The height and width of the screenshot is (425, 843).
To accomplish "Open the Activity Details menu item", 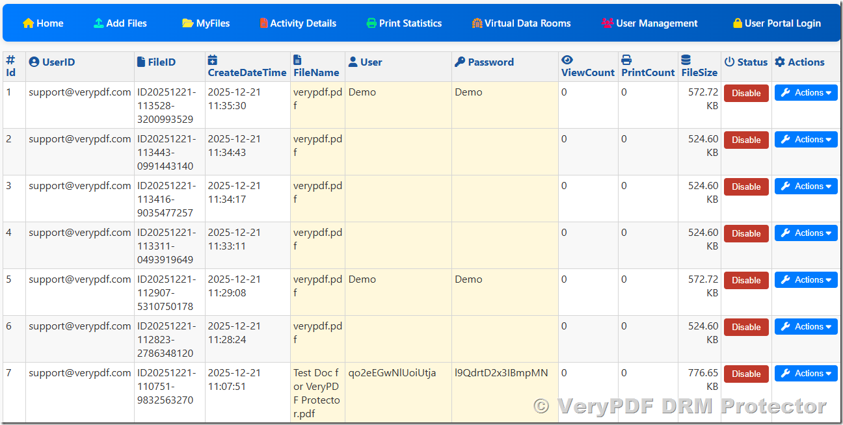I will click(x=303, y=23).
